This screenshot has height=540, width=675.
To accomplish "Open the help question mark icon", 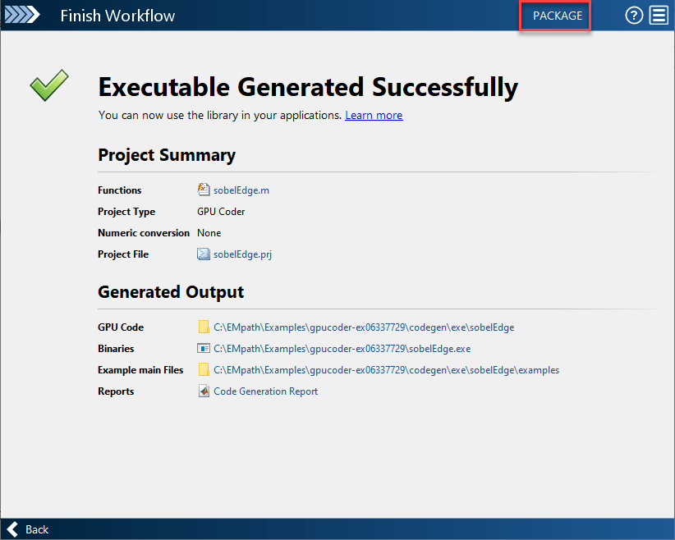I will coord(634,16).
